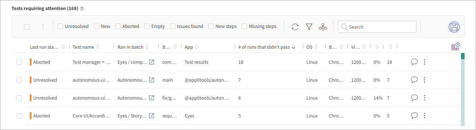476x130 pixels.
Task: Sort by the Vi... viewport column
Action: coord(364,47)
